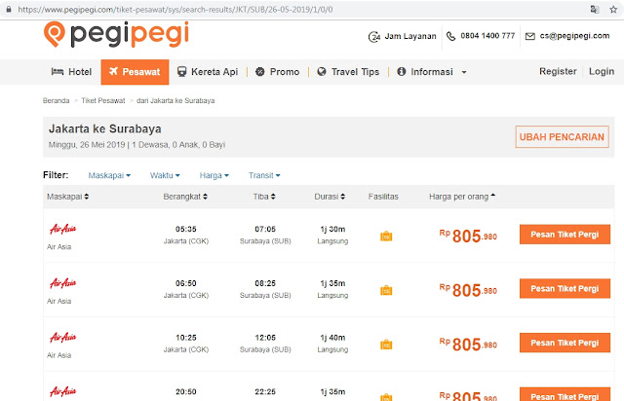Viewport: 624px width, 401px height.
Task: Click the price of the 10:25 flight
Action: 468,345
